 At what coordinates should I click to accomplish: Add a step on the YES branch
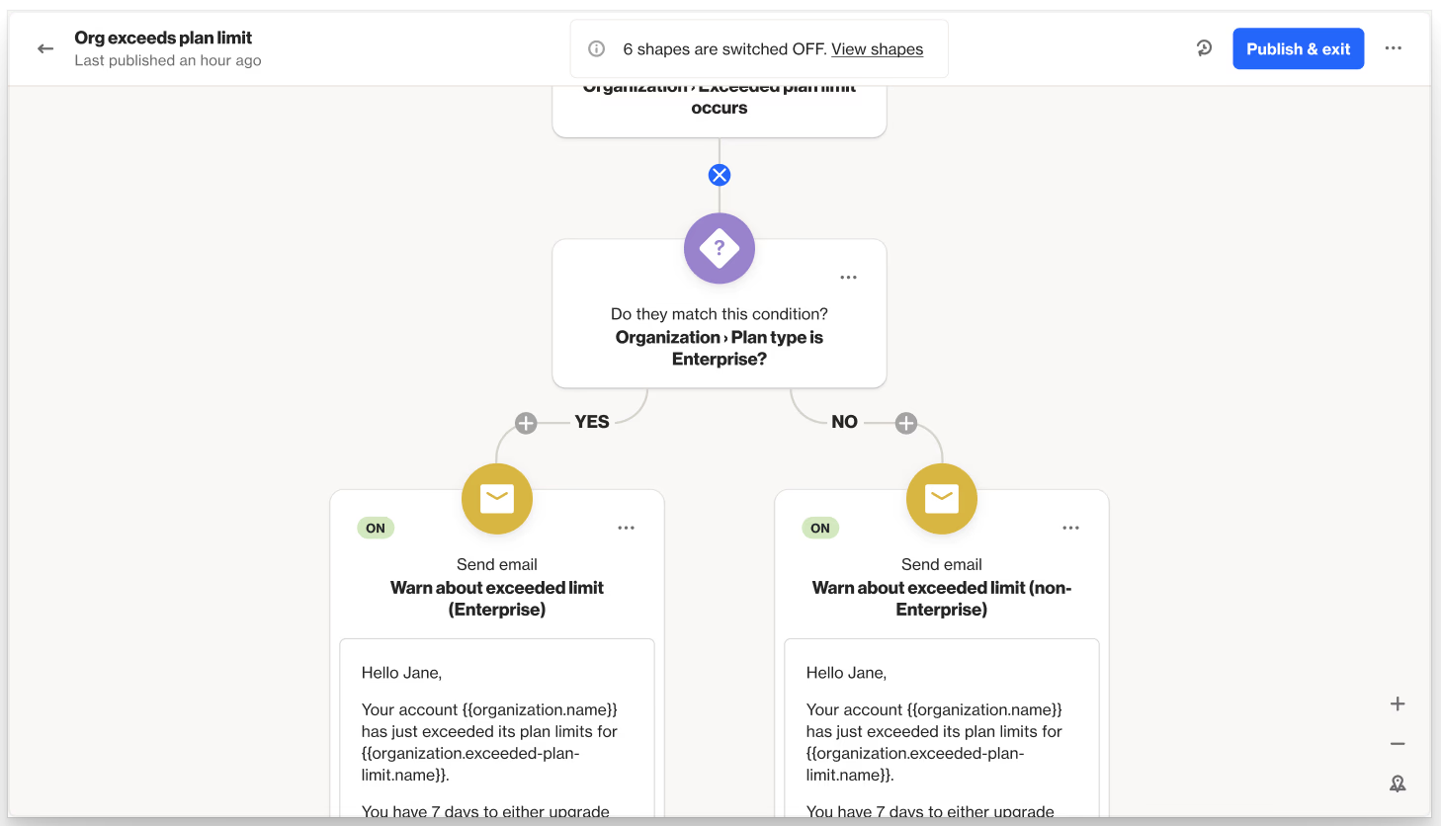pyautogui.click(x=525, y=422)
